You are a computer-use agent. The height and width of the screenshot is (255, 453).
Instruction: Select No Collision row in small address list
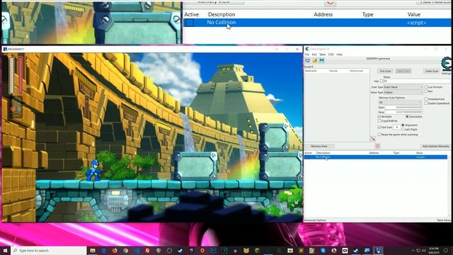coord(376,157)
